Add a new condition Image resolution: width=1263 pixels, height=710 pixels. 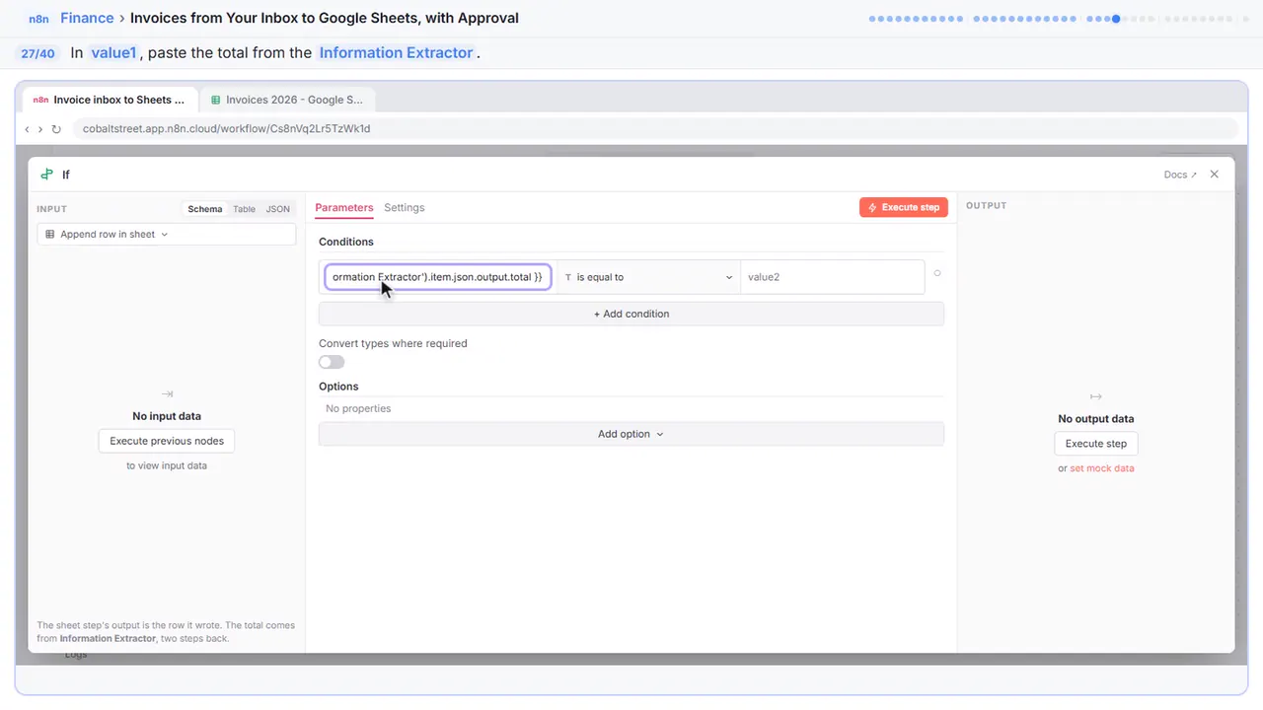pyautogui.click(x=631, y=314)
